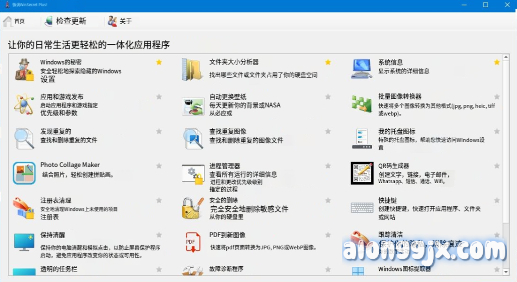Open the 安全的删除 padlock icon

point(192,208)
